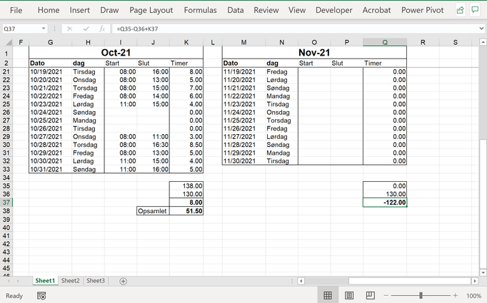Open the Name Box dropdown arrow
Screen dimensions: 487x303
pos(44,29)
